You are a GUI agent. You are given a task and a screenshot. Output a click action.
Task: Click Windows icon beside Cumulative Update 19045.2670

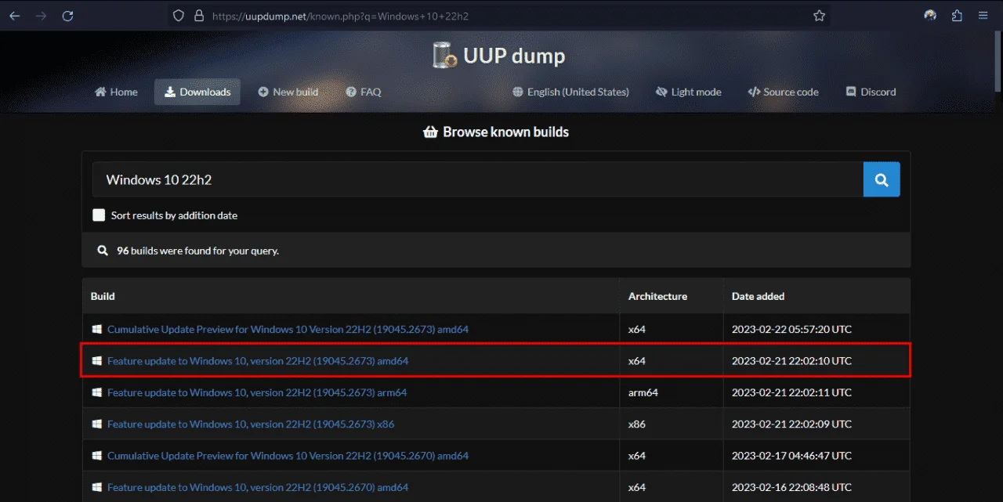pyautogui.click(x=96, y=455)
